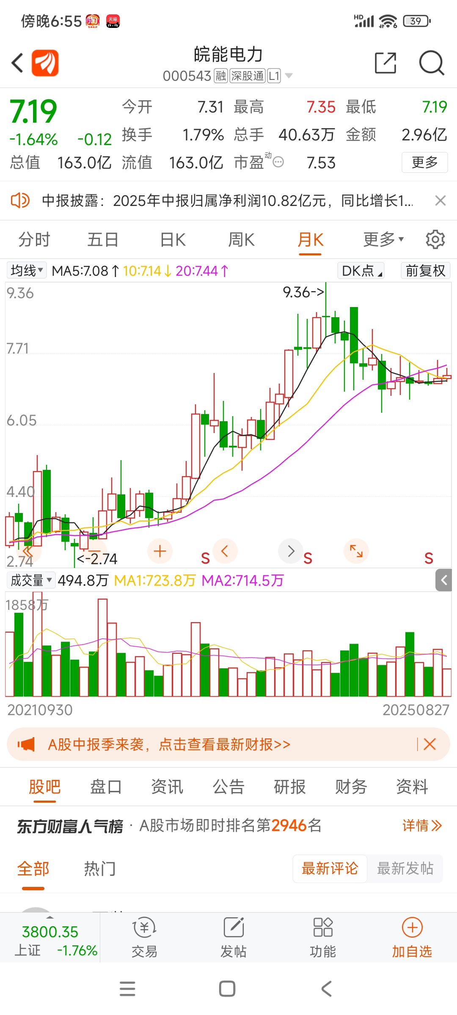Tap the 更多 button beside 市盈 7.53

[x=424, y=162]
